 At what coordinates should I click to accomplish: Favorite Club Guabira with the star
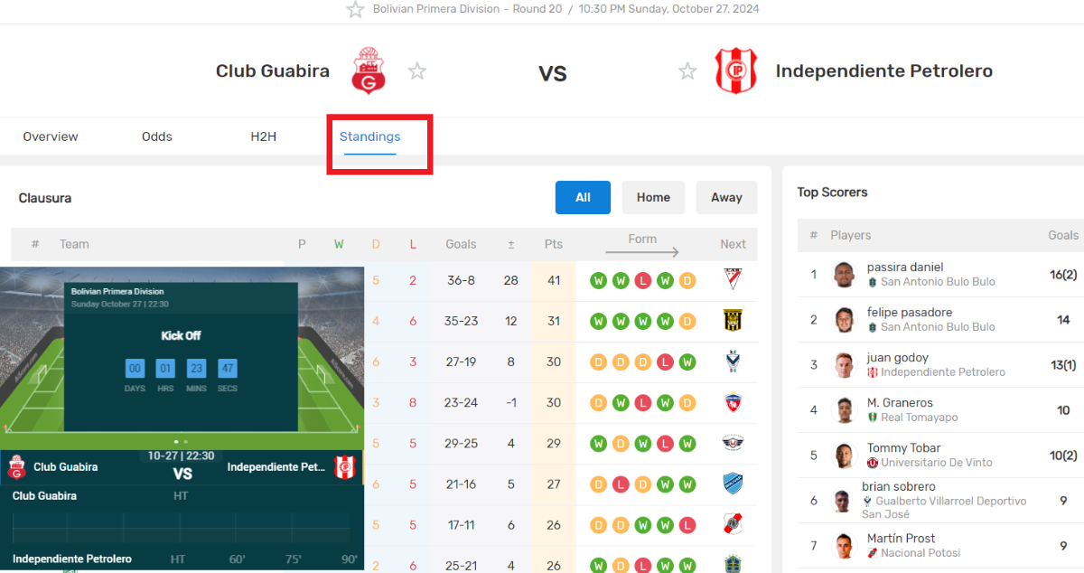pyautogui.click(x=416, y=70)
